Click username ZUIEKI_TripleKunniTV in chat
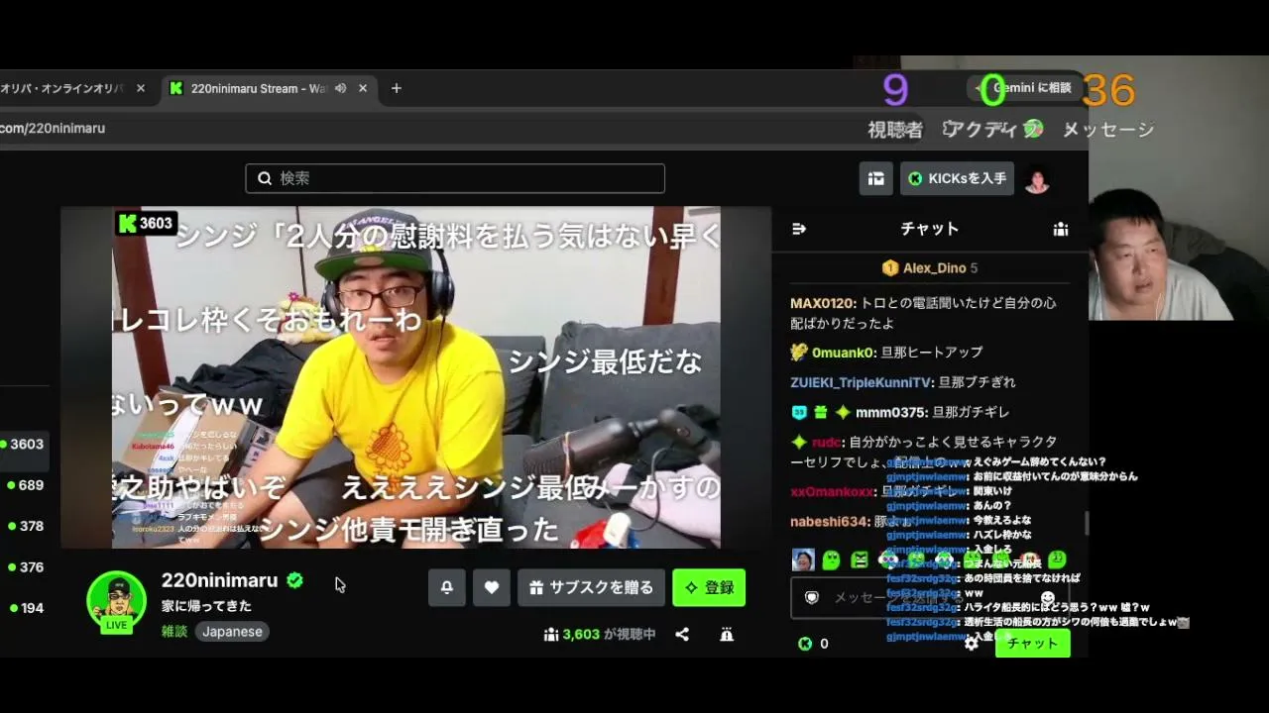Image resolution: width=1269 pixels, height=713 pixels. point(861,382)
